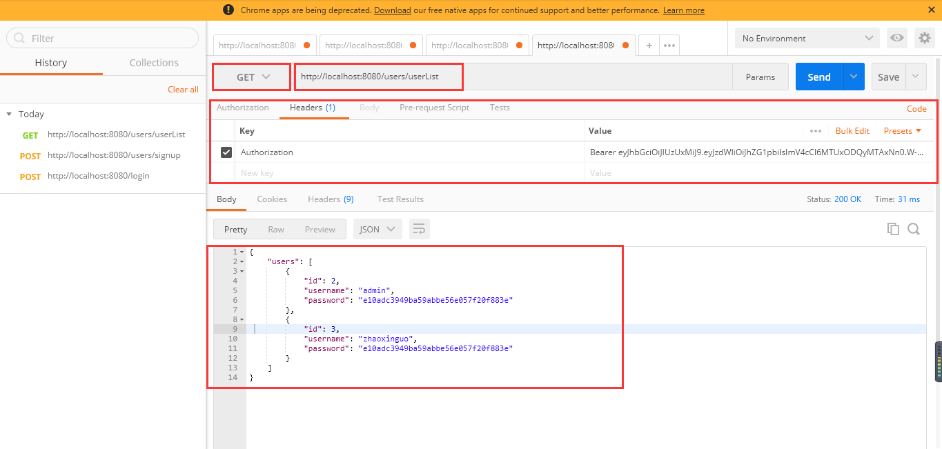
Task: Uncheck the Authorization header checkbox
Action: pyautogui.click(x=226, y=152)
